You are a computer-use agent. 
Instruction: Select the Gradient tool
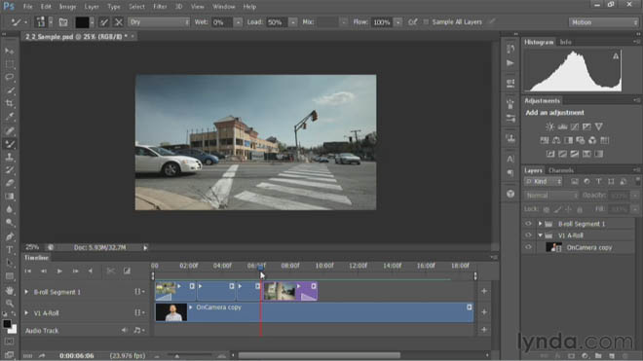point(10,197)
